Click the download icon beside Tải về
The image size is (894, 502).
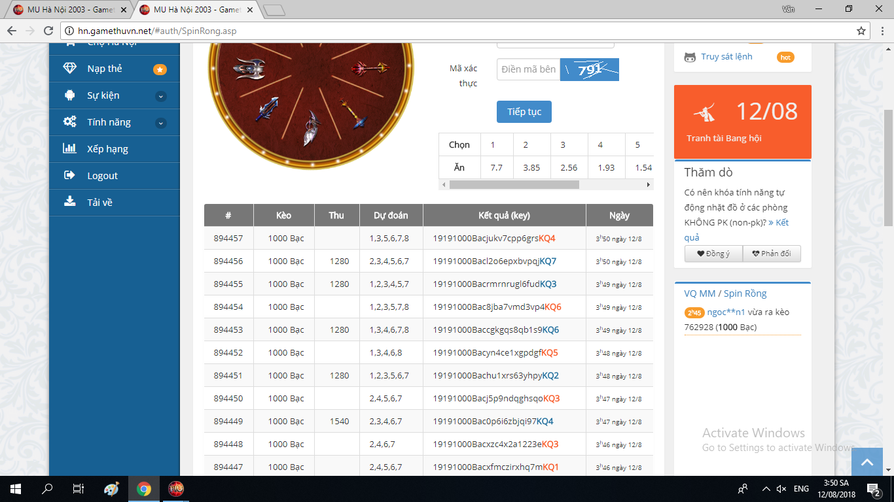[x=69, y=202]
